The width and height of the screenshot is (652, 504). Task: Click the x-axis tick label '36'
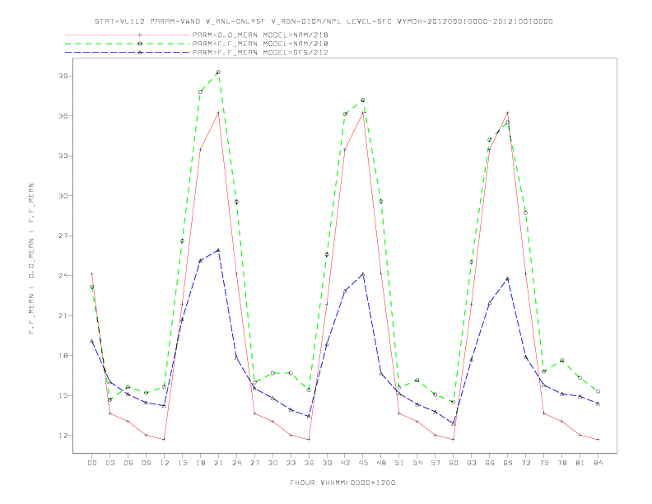click(x=309, y=463)
